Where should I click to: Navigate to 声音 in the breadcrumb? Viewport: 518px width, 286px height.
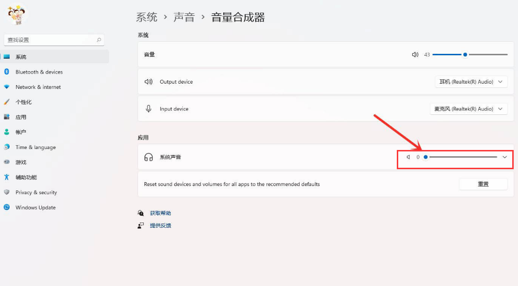[x=184, y=17]
